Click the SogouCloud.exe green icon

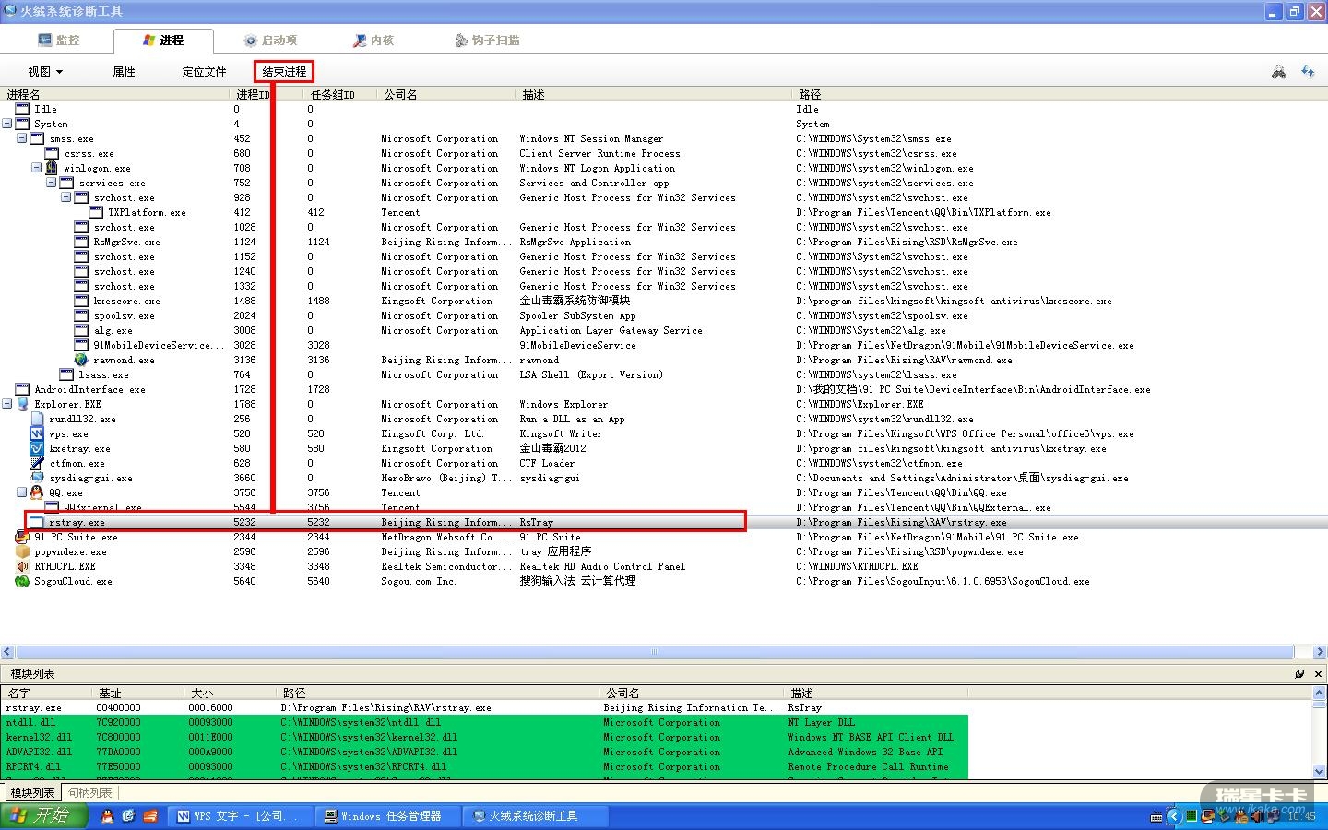click(22, 581)
